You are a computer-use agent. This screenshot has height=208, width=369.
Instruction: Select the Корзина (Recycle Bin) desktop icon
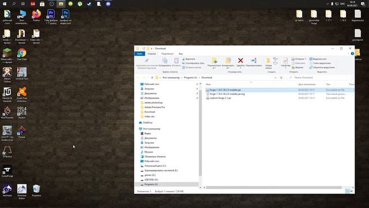[36, 191]
